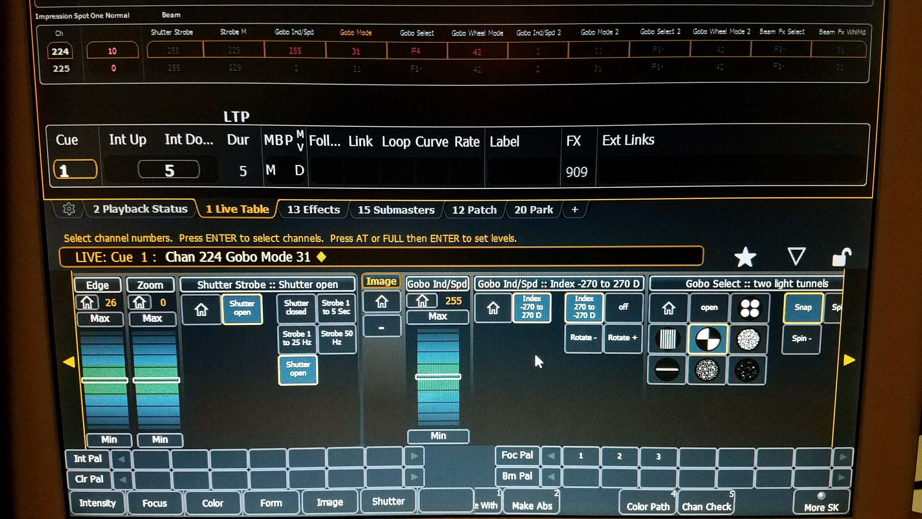Adjust the Zoom encoder slider
Viewport: 922px width, 519px height.
coord(156,380)
